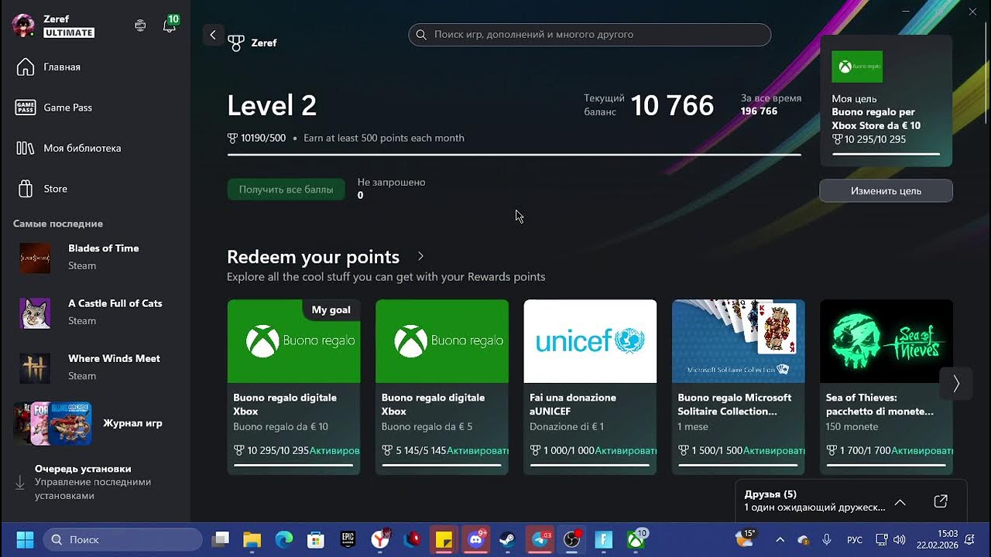Open the €10 Buono regalo digitale Xbox card
Viewport: 991px width, 557px height.
(293, 387)
